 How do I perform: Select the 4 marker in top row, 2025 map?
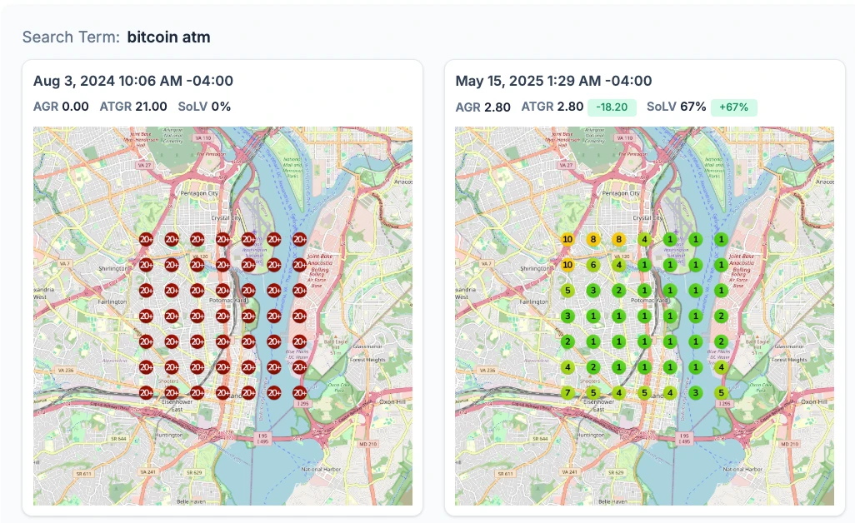[x=644, y=239]
